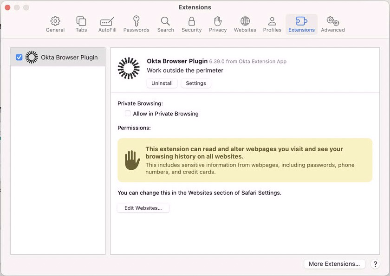Screen dimensions: 390x276
Task: Open the Passwords key icon
Action: pos(136,21)
